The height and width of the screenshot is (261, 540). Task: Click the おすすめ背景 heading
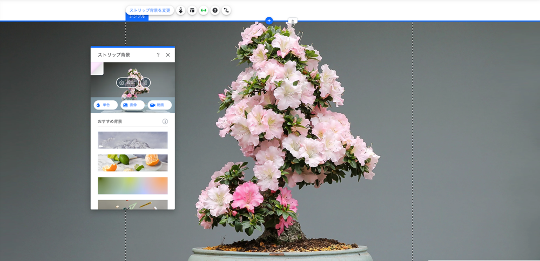[x=110, y=121]
